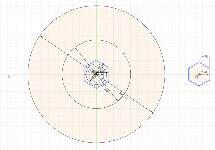The height and width of the screenshot is (150, 215).
Task: Click the upper-left arrowhead of the Ø40.00 dimension
Action: tap(40, 37)
